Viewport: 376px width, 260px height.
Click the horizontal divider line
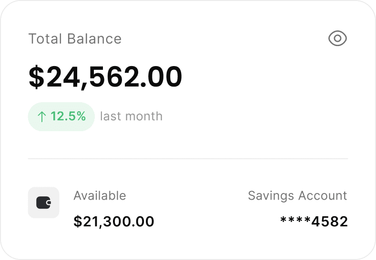click(188, 158)
